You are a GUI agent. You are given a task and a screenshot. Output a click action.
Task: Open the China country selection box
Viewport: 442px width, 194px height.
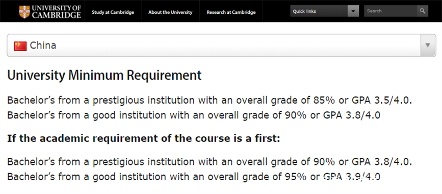coord(221,45)
